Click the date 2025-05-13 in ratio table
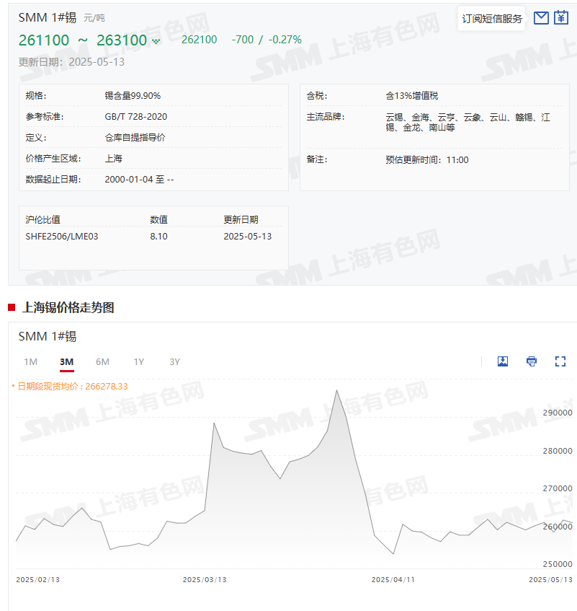Viewport: 577px width, 611px height. point(248,236)
